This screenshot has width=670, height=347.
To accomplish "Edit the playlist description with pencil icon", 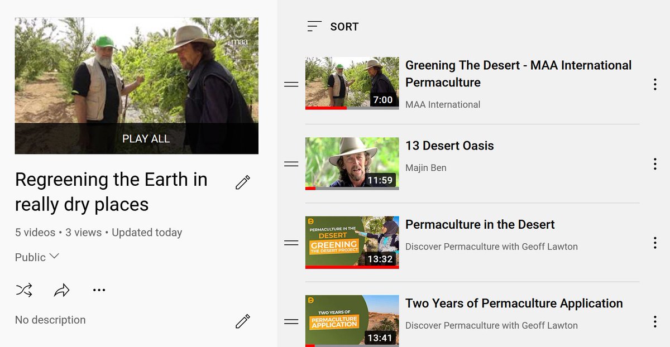I will 243,321.
